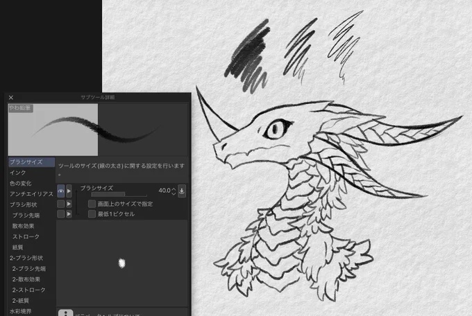Click the やわ鉛筆 sub tool name label

[x=20, y=108]
